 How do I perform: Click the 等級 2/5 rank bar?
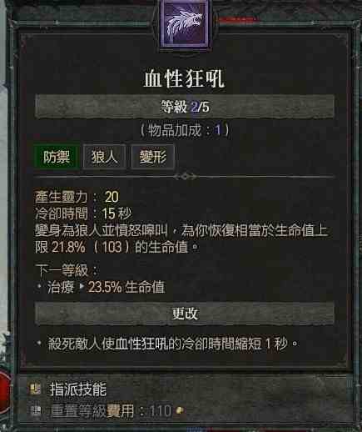pos(185,107)
